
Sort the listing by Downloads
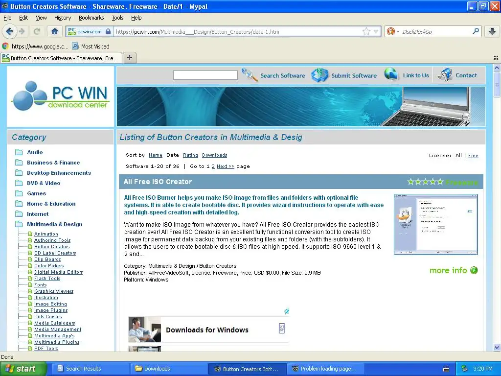click(214, 155)
